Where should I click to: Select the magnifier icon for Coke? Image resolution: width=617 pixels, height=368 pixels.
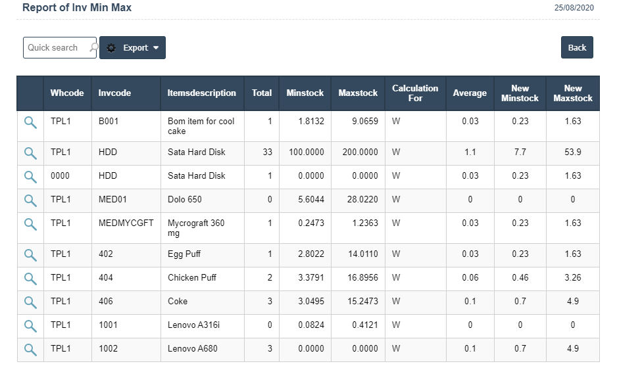point(30,302)
